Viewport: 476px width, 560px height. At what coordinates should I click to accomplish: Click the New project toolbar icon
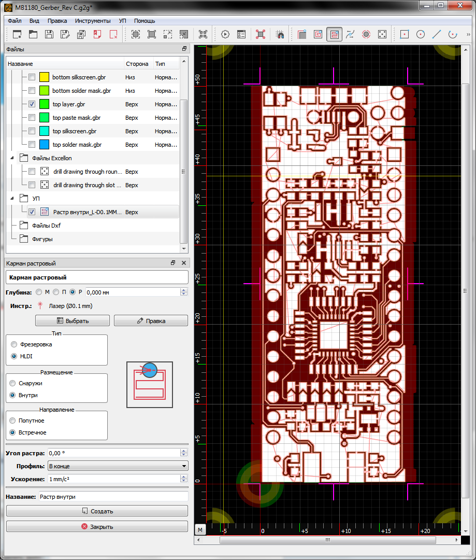click(17, 34)
